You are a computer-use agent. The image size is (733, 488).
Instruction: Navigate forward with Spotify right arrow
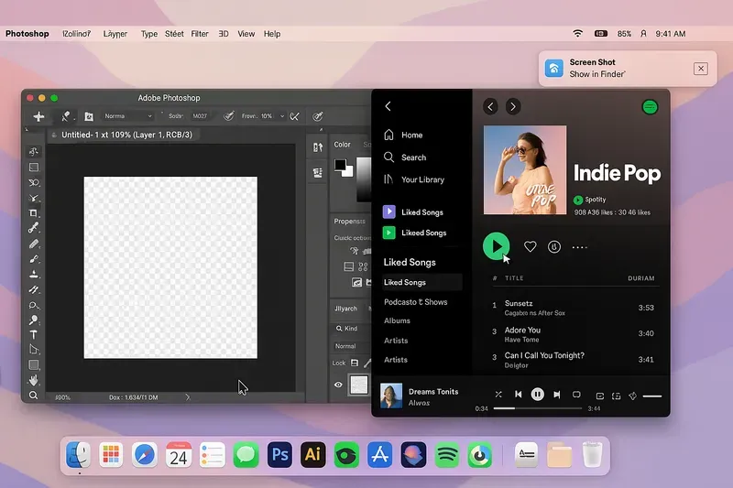click(x=513, y=106)
